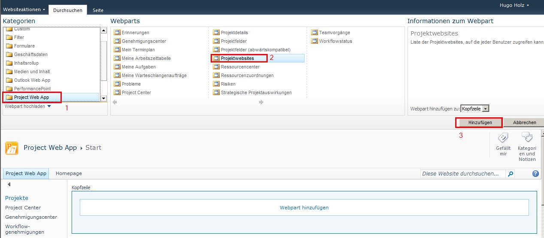
Task: Open the Kopfzeile zone dropdown
Action: [474, 109]
